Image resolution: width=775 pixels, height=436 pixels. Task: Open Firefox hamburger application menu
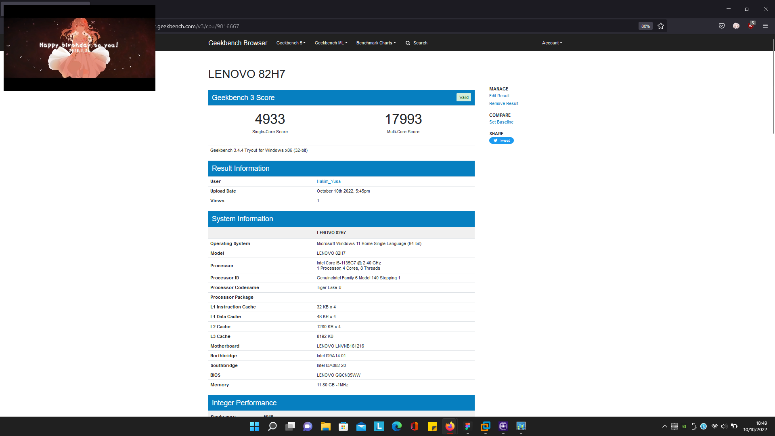tap(765, 26)
